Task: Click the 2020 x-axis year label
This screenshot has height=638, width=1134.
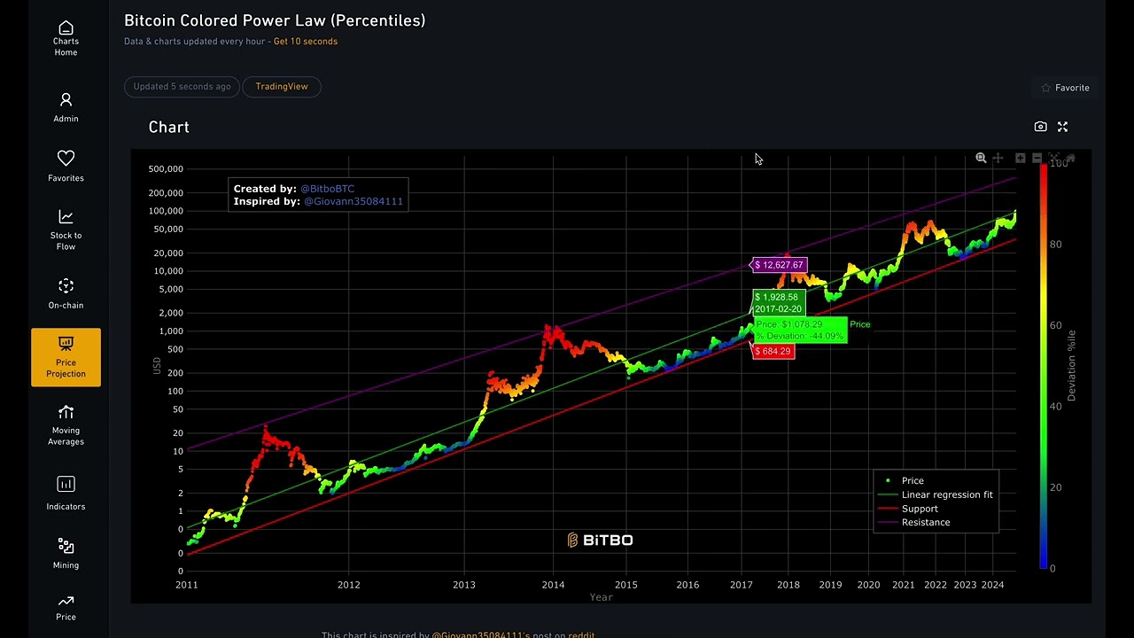Action: tap(868, 585)
